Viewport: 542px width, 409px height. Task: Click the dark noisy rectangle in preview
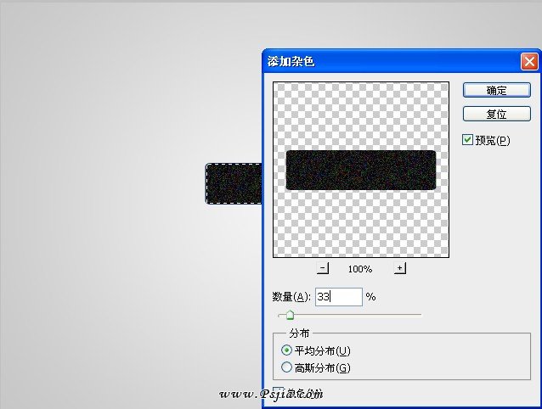pos(361,170)
